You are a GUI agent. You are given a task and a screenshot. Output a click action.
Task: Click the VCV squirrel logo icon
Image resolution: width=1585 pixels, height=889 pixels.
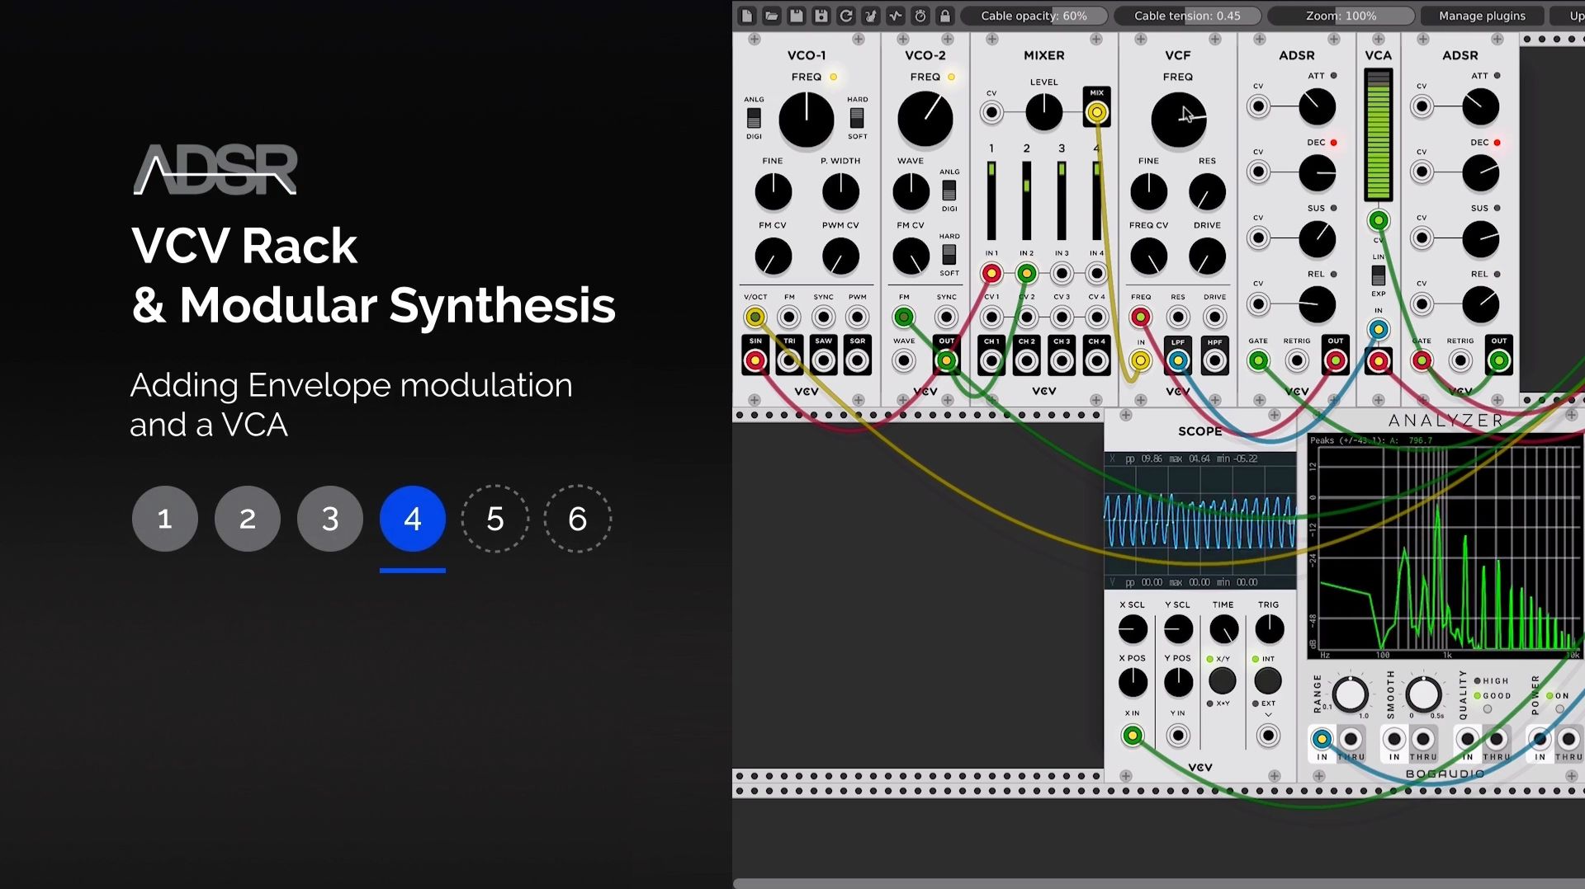click(871, 15)
